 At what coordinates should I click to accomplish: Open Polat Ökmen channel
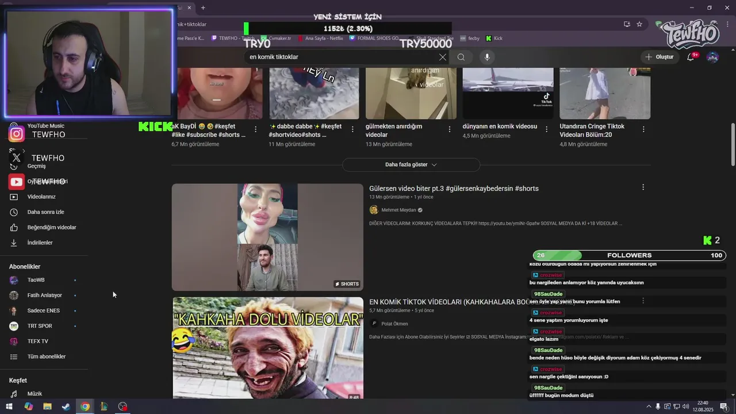pos(394,324)
